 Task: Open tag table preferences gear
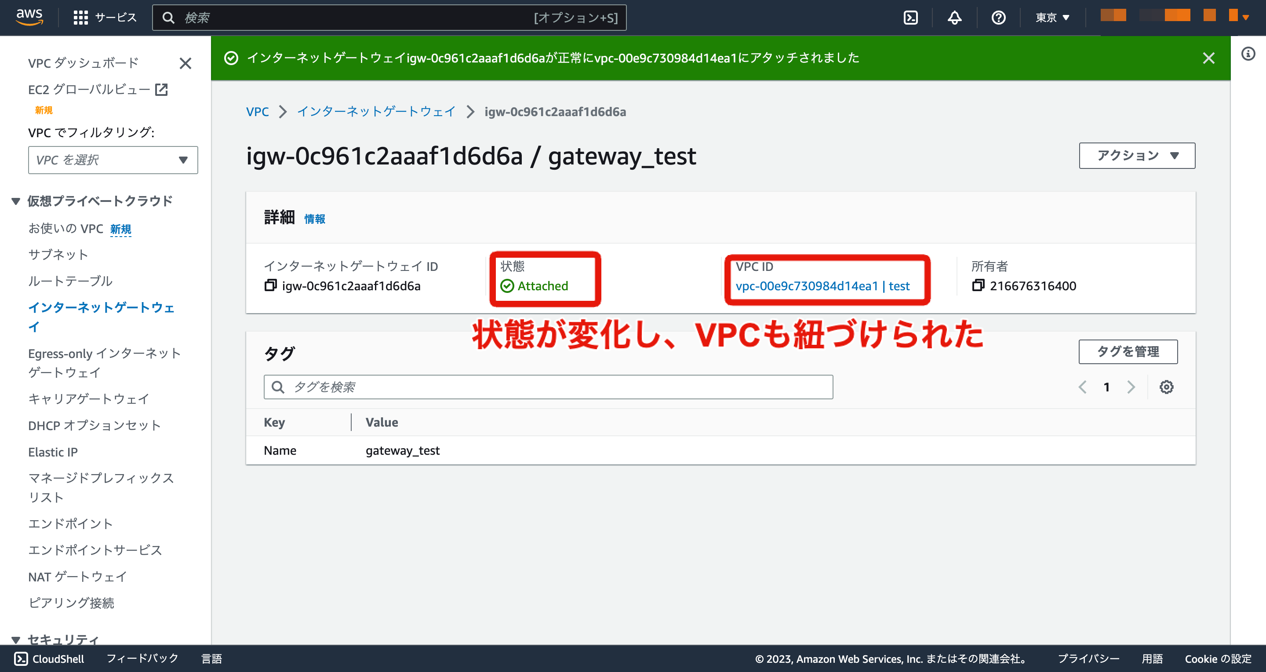click(x=1166, y=387)
